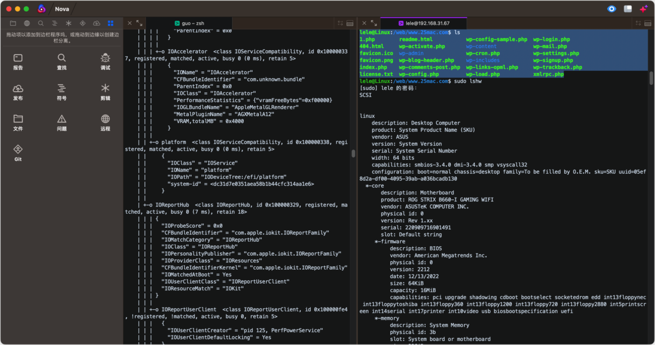The image size is (655, 345).
Task: Switch to the guo – zsh tab
Action: (x=189, y=23)
